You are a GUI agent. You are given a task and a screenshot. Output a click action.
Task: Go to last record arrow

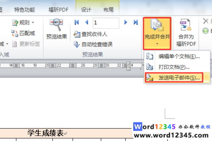(x=136, y=22)
